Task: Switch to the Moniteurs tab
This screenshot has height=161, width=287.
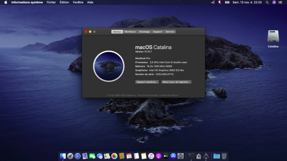Action: point(130,32)
